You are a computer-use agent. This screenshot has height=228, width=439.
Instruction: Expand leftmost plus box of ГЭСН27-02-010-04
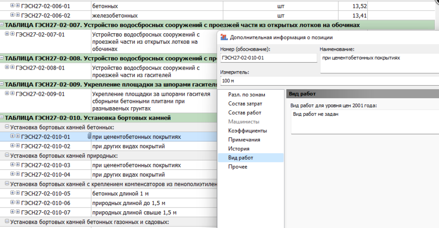(x=12, y=174)
